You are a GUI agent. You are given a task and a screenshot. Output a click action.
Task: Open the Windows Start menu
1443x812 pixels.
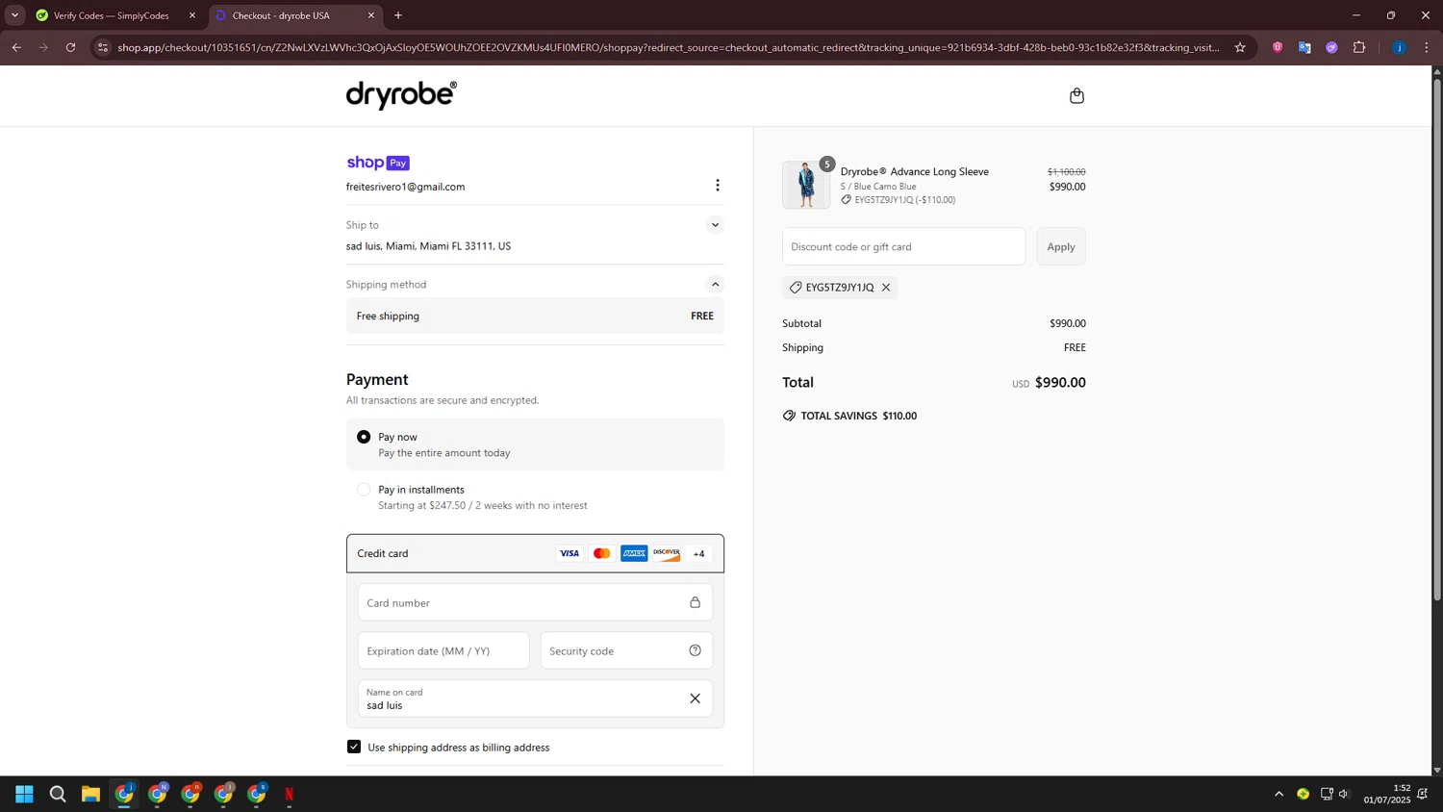25,794
